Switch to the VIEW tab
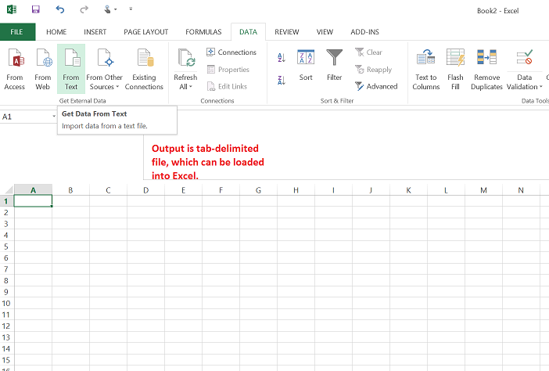 point(325,32)
